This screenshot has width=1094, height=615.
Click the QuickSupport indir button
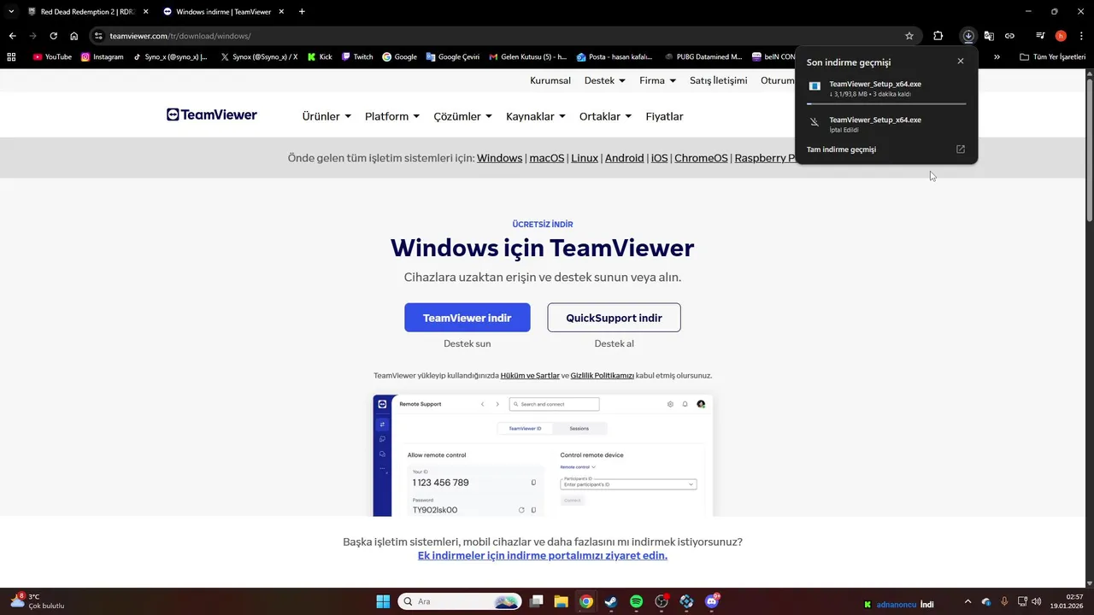coord(614,318)
